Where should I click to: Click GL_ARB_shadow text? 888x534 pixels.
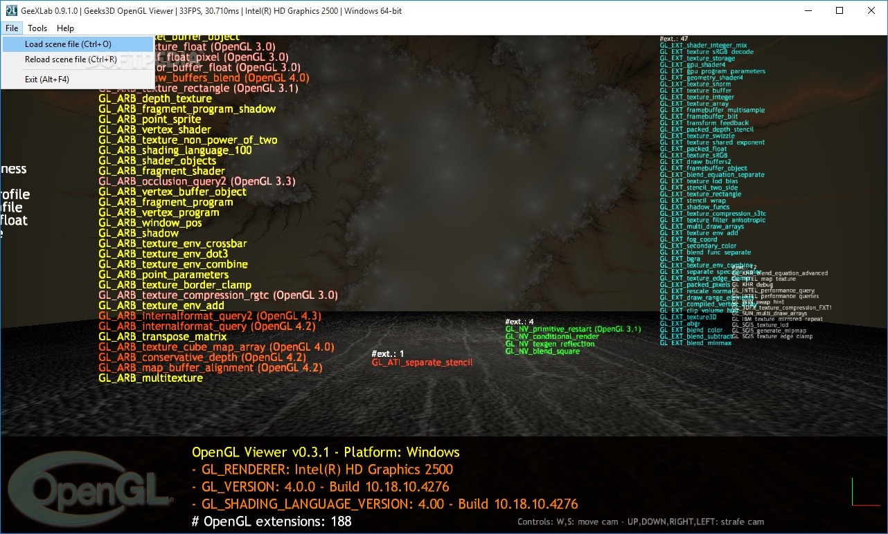[x=139, y=233]
